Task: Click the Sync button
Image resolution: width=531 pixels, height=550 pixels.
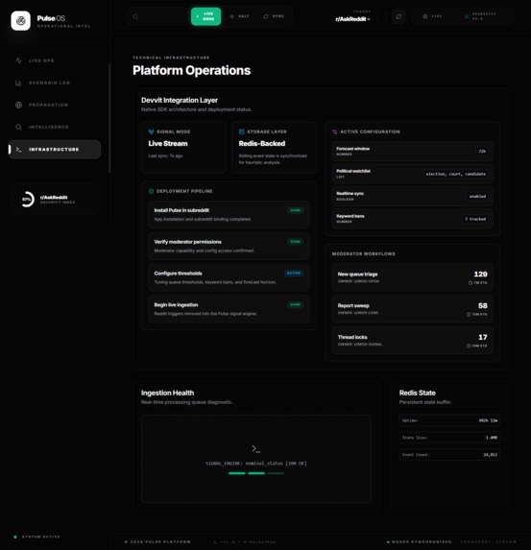Action: coord(274,16)
